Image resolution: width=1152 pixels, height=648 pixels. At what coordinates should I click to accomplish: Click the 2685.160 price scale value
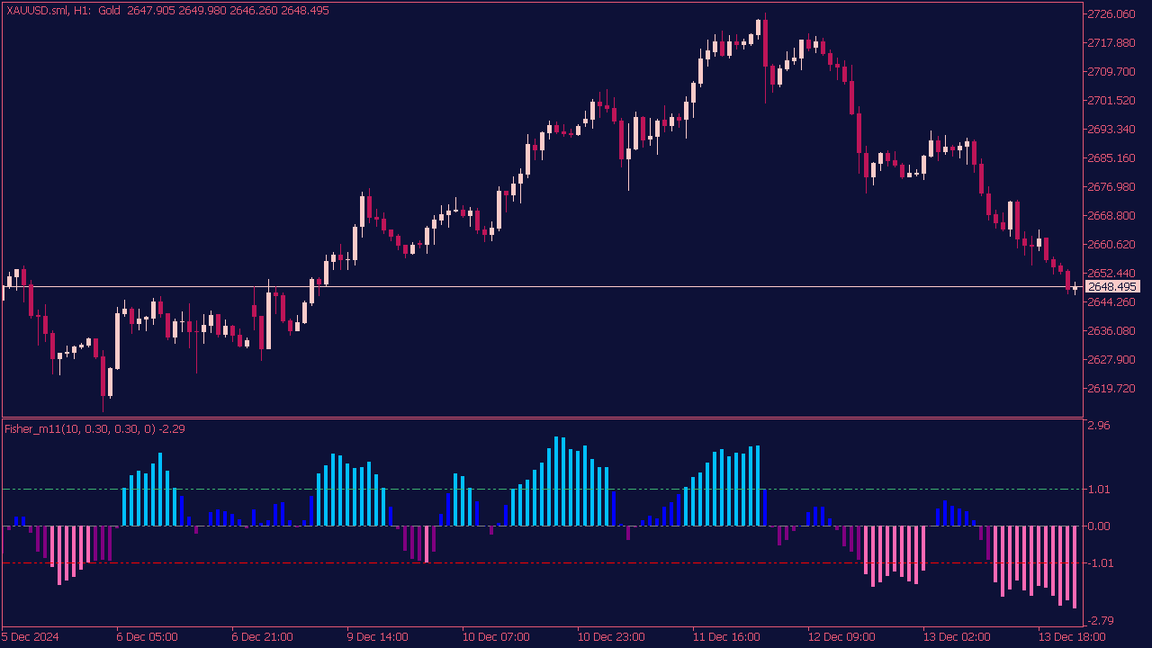point(1113,158)
